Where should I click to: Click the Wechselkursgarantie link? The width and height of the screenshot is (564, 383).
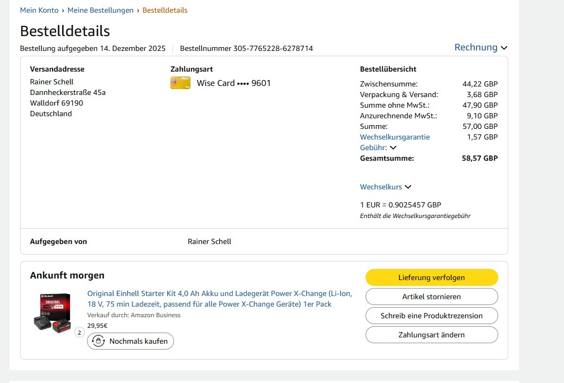395,137
